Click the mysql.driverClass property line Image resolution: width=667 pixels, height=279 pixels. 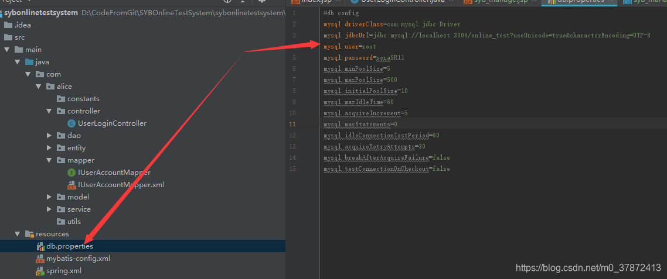392,25
